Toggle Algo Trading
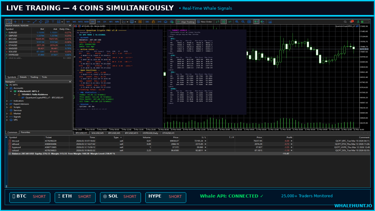This screenshot has width=375, height=211. pos(186,22)
